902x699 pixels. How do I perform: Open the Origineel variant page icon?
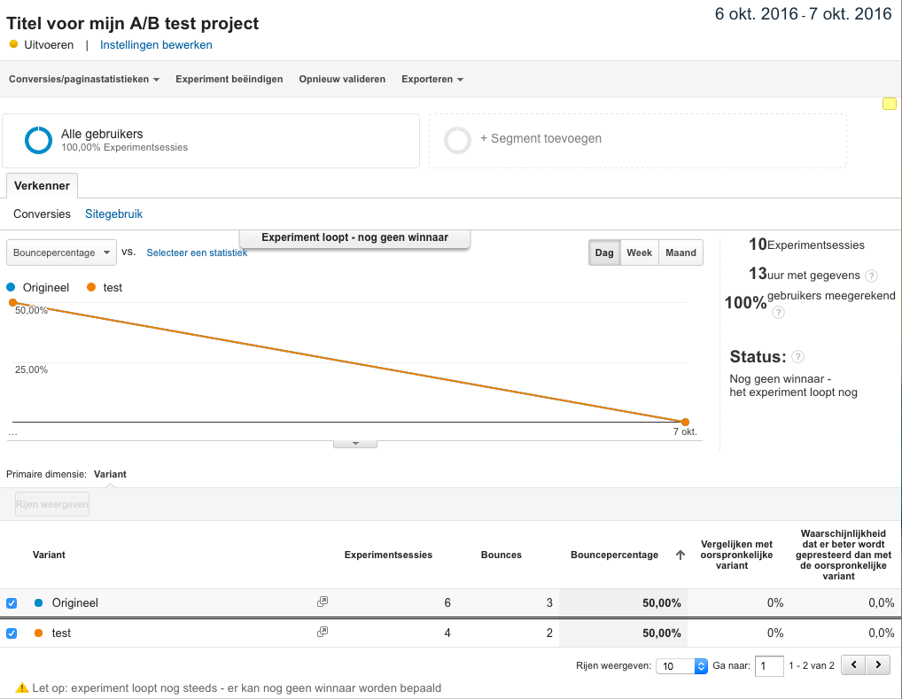(323, 602)
